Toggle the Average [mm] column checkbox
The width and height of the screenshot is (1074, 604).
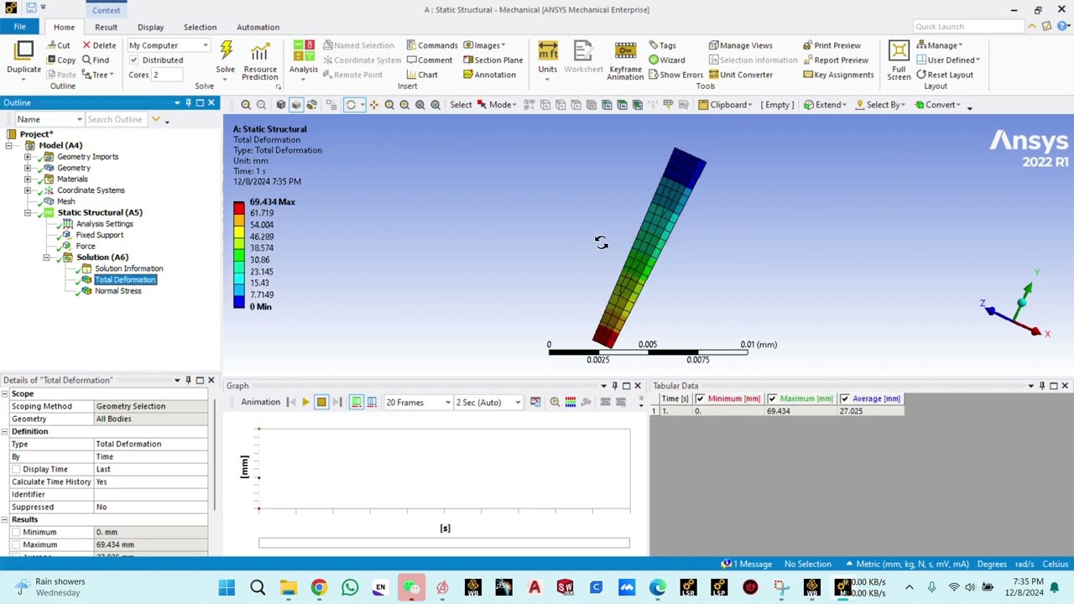[x=844, y=398]
